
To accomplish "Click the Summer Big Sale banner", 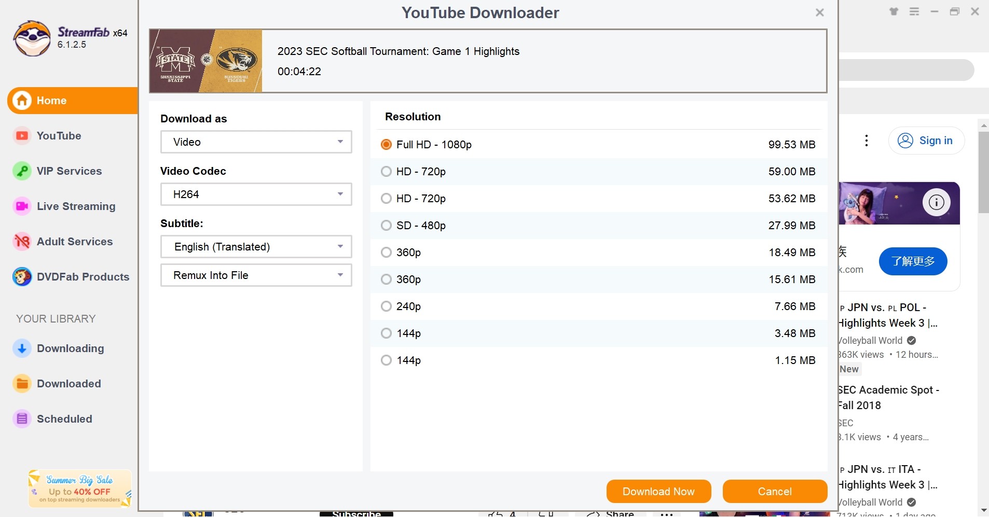I will (x=80, y=488).
